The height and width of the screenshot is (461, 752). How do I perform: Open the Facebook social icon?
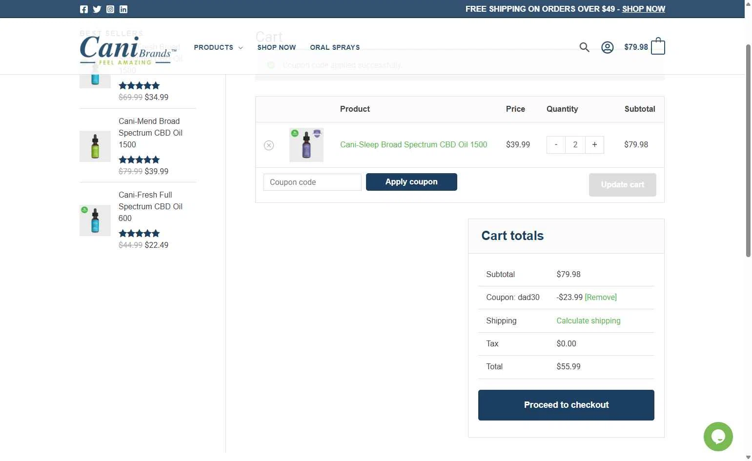coord(84,9)
